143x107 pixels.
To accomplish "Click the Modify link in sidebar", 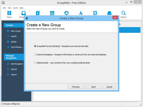I will pos(14,36).
